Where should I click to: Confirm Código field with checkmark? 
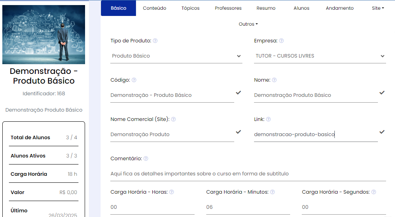pyautogui.click(x=238, y=93)
